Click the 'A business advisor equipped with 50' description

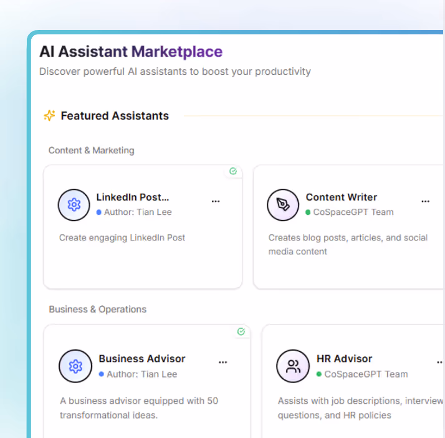139,408
